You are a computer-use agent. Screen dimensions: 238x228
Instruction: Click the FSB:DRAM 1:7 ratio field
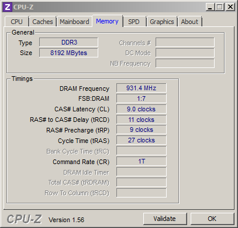pyautogui.click(x=142, y=98)
